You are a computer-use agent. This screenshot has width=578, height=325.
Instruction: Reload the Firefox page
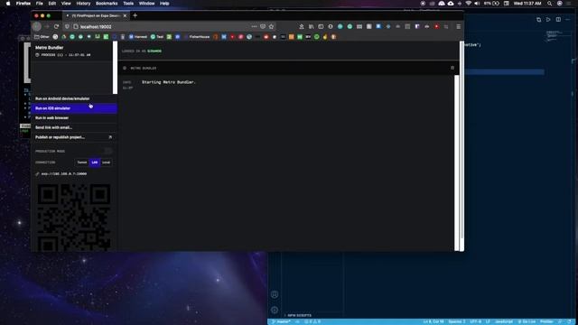click(x=56, y=26)
